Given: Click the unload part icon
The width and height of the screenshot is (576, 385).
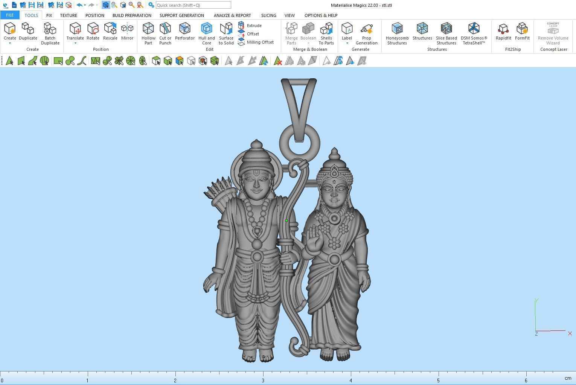Looking at the screenshot, I should [x=69, y=5].
